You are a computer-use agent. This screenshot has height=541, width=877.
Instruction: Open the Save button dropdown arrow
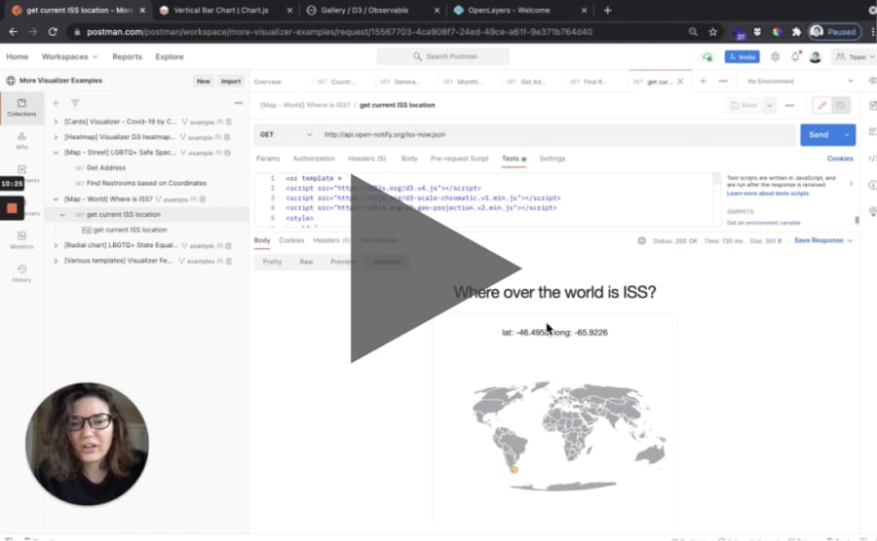tap(770, 105)
